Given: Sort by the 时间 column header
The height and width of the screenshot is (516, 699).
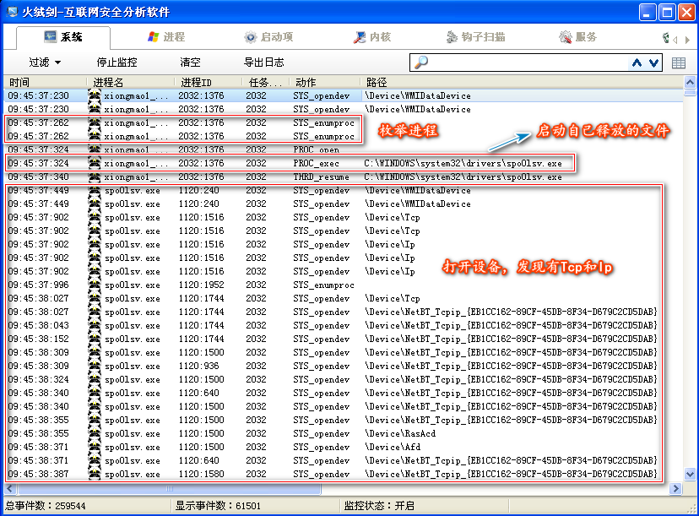Looking at the screenshot, I should pos(46,83).
